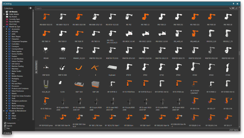
Task: Expand the ABB manufacturer arrow
Action: (x=7, y=113)
